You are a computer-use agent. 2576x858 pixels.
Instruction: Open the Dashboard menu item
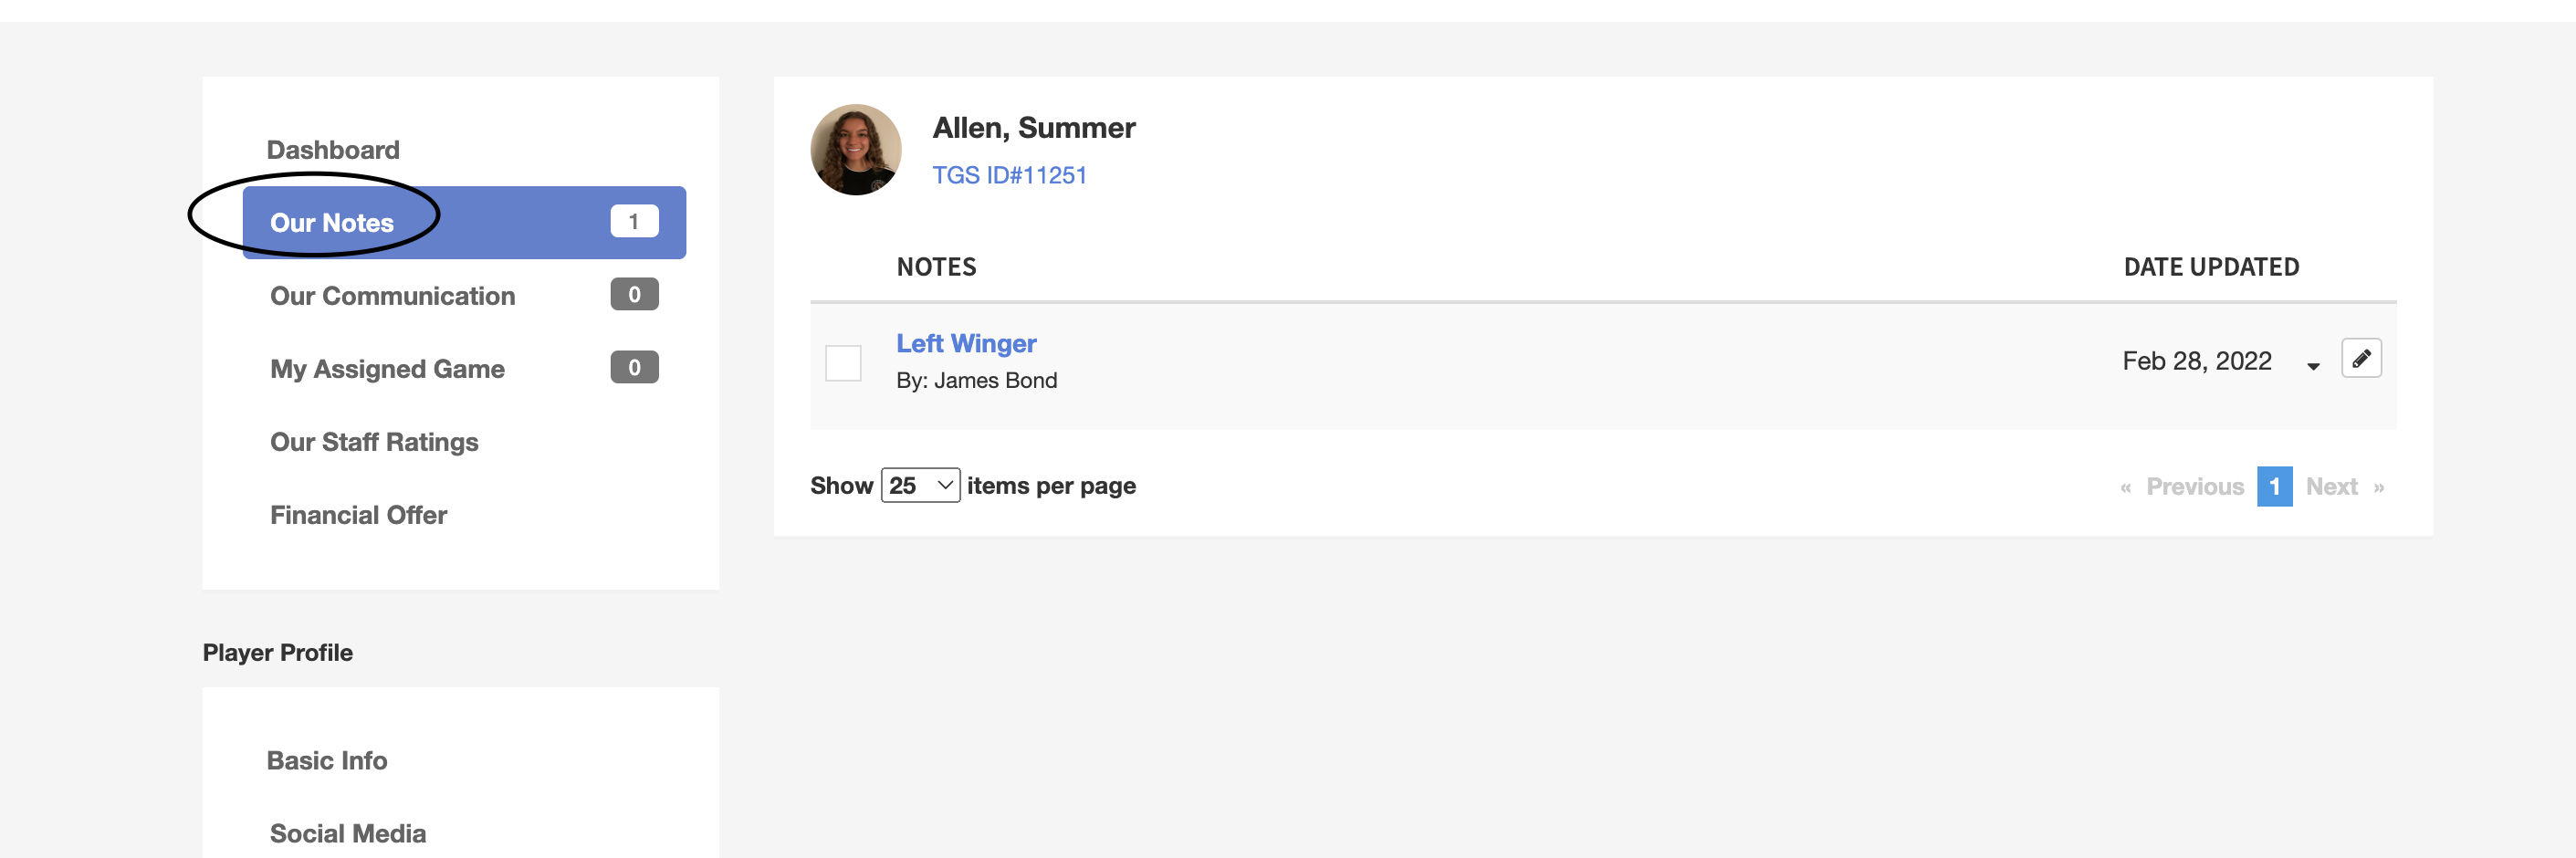pos(333,150)
